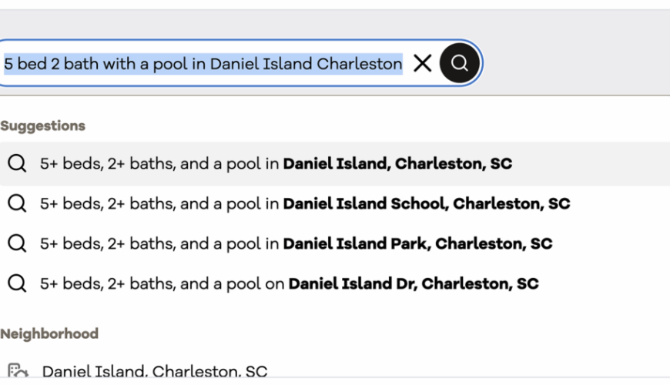Click the "Suggestions" section heading
Screen dimensions: 670x385
[42, 126]
